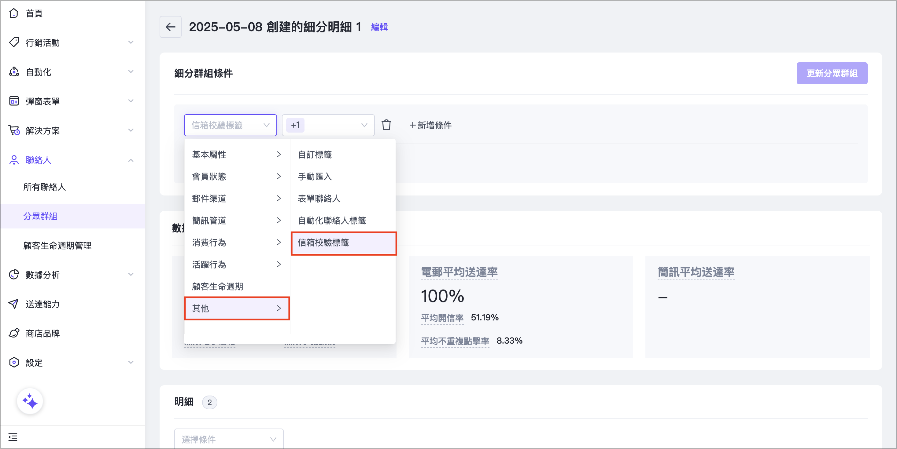
Task: Delete condition with trash icon
Action: click(386, 125)
